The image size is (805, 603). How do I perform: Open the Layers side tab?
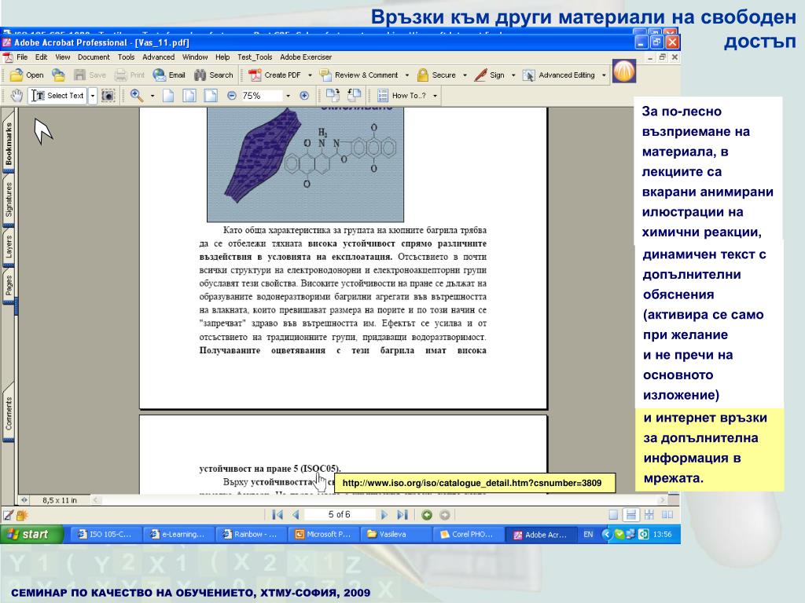(x=9, y=247)
